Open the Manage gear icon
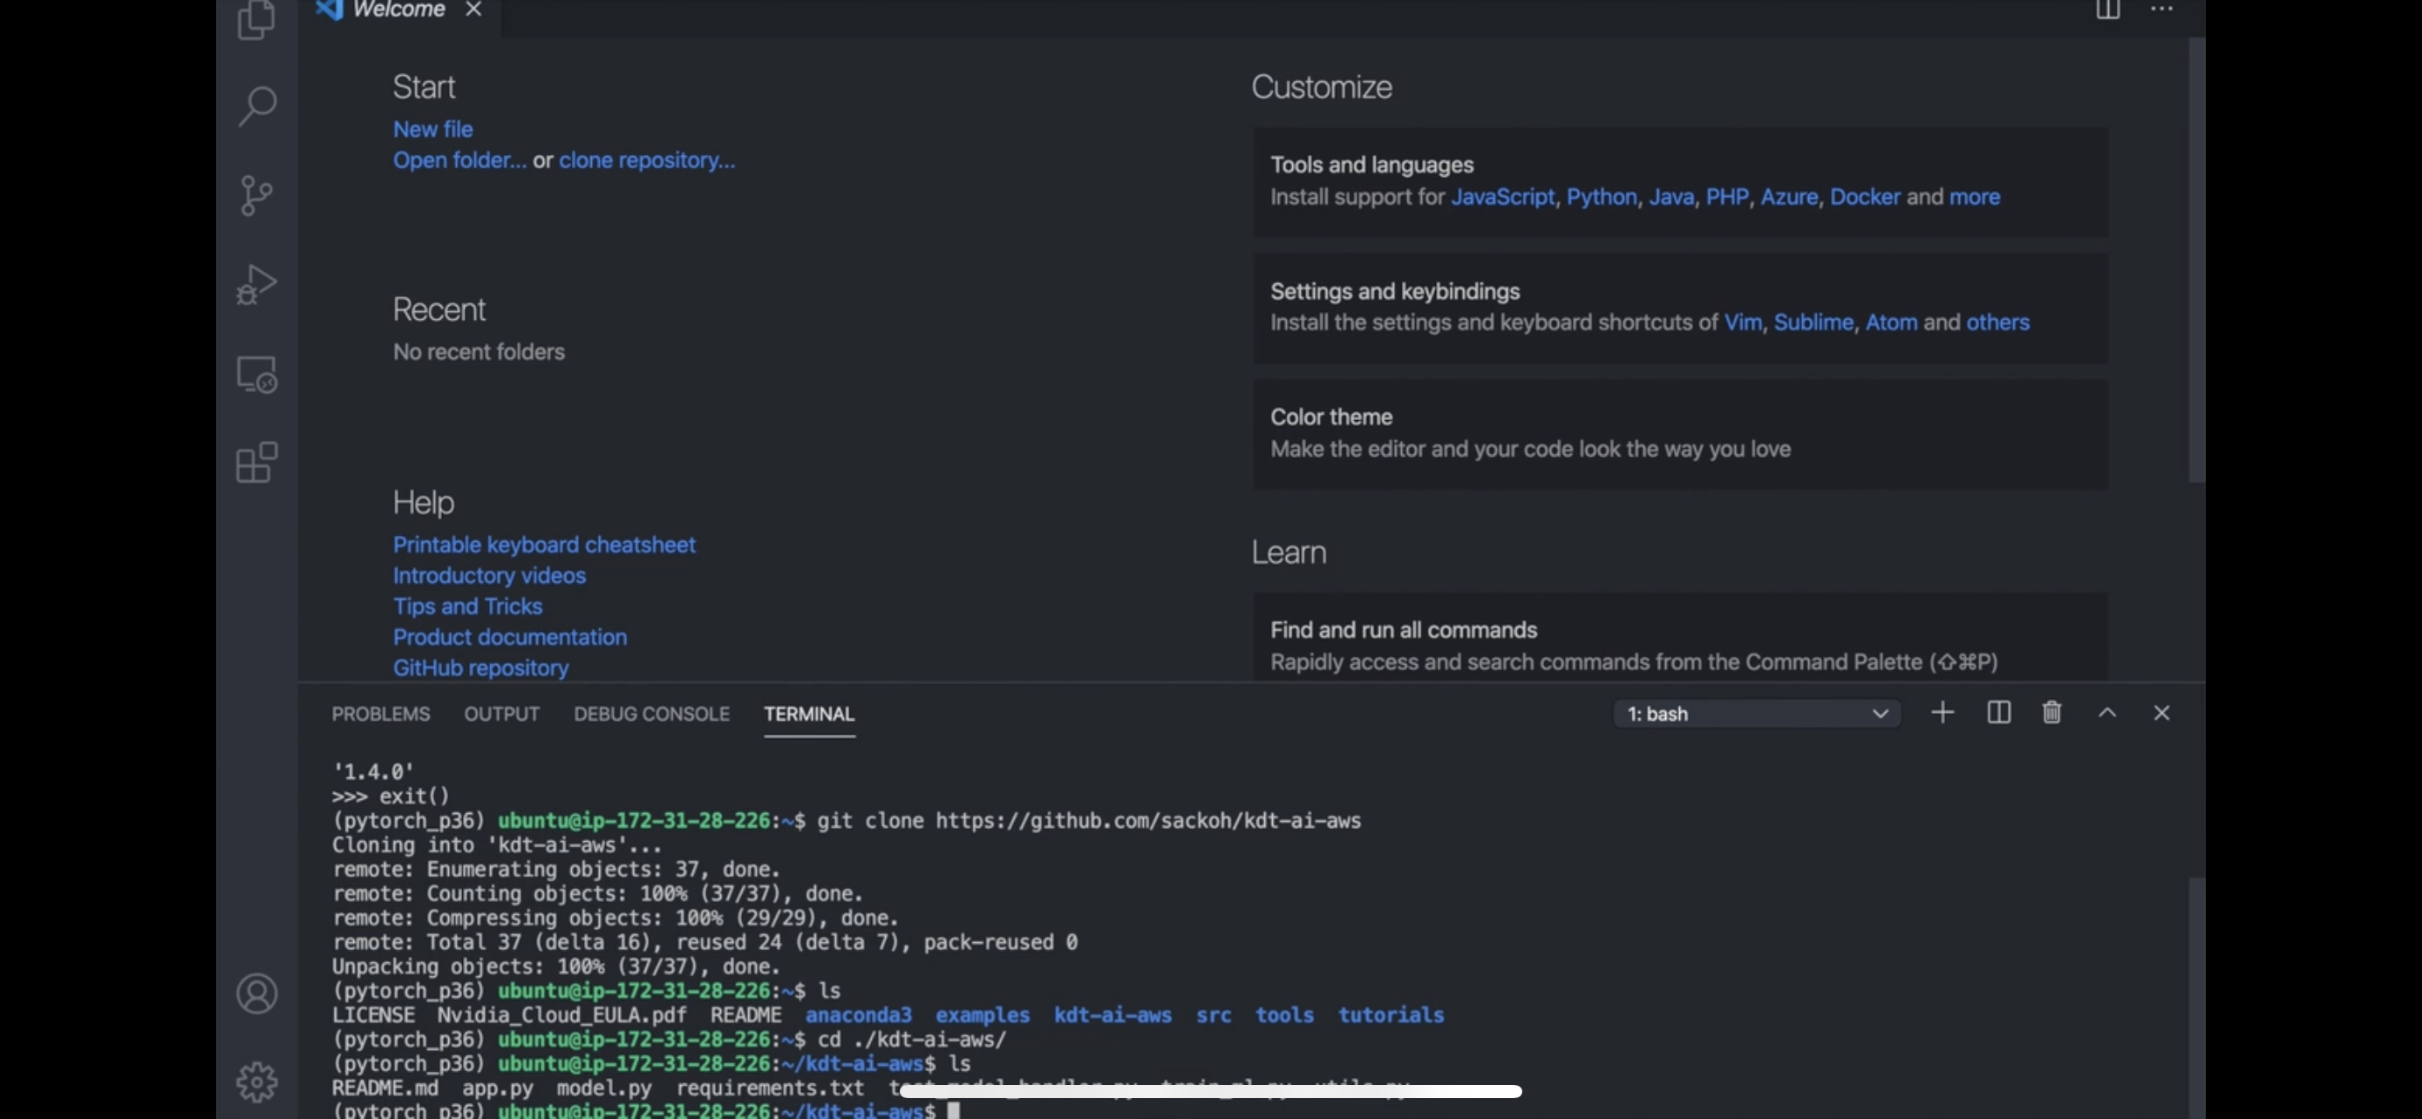The width and height of the screenshot is (2422, 1119). (256, 1082)
